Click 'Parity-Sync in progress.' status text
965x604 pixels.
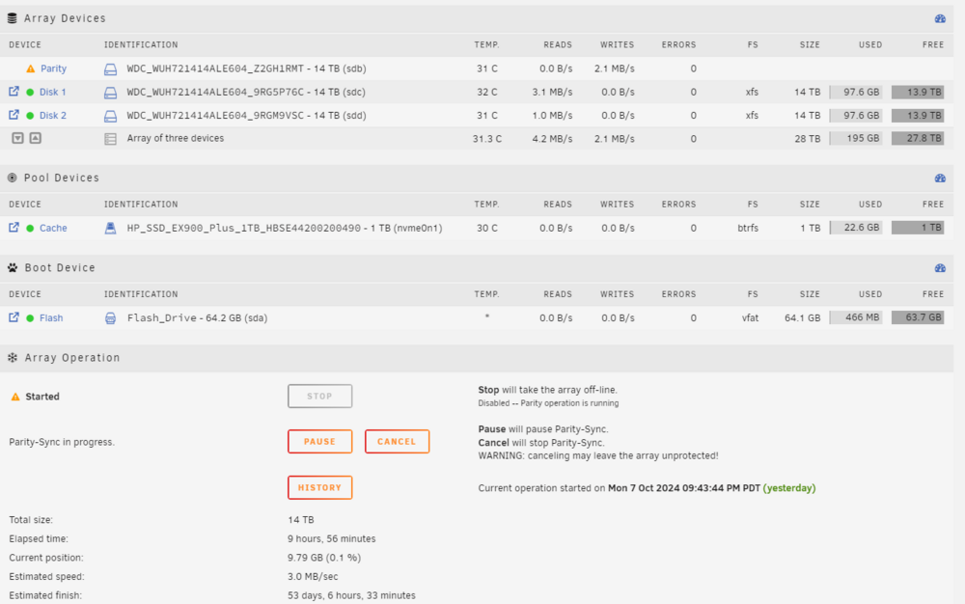click(62, 442)
